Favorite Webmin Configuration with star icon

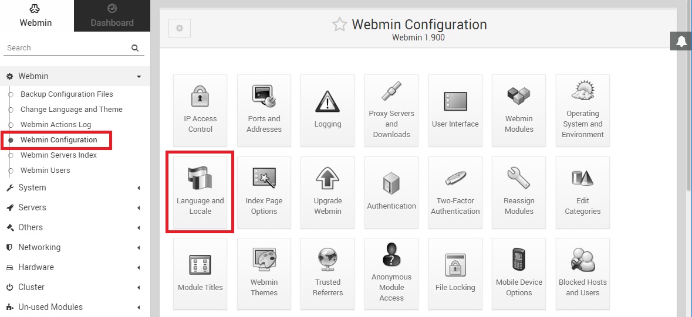coord(339,25)
